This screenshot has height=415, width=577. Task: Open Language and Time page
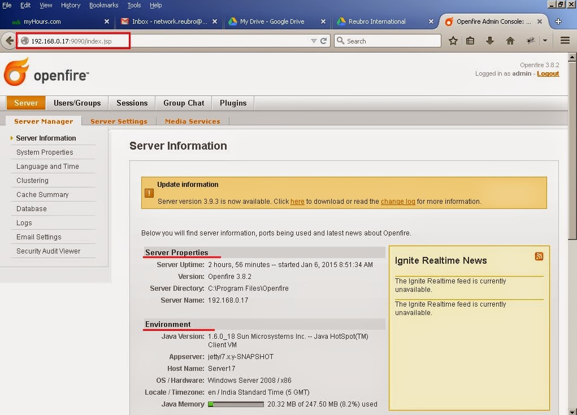tap(47, 166)
